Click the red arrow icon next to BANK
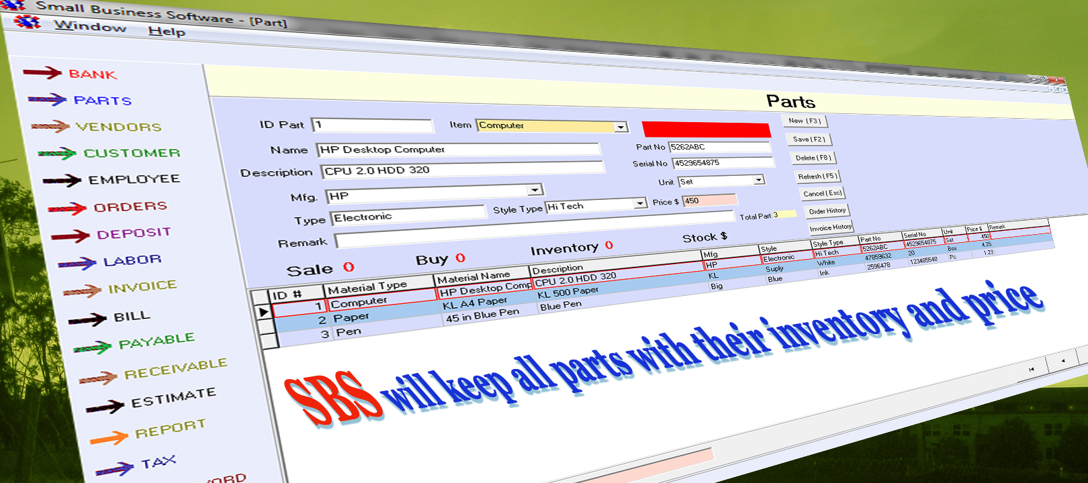This screenshot has height=483, width=1088. (x=42, y=72)
